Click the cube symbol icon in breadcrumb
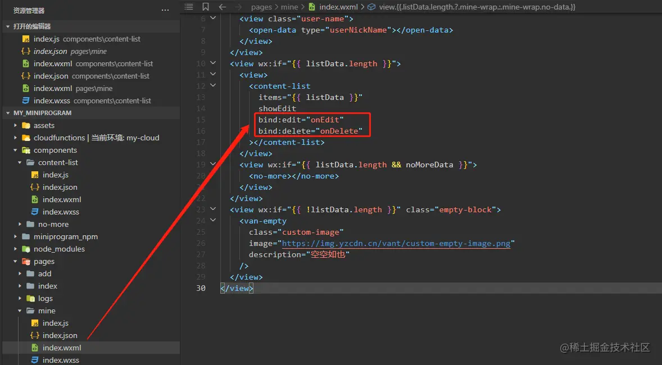 [x=371, y=7]
